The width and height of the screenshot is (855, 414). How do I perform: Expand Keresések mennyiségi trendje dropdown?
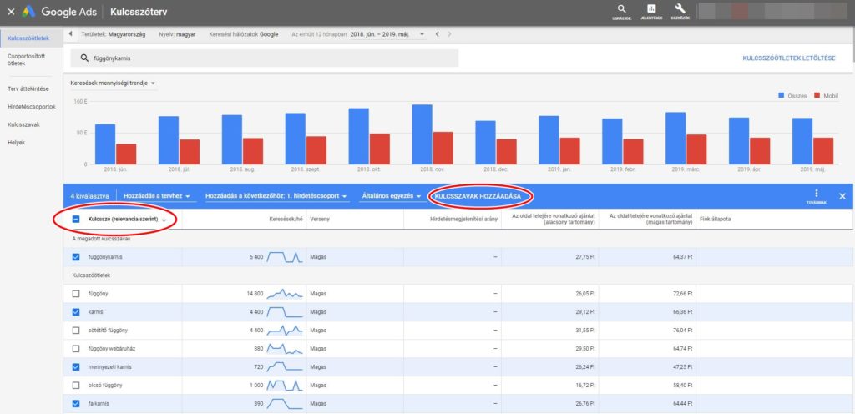click(x=113, y=83)
